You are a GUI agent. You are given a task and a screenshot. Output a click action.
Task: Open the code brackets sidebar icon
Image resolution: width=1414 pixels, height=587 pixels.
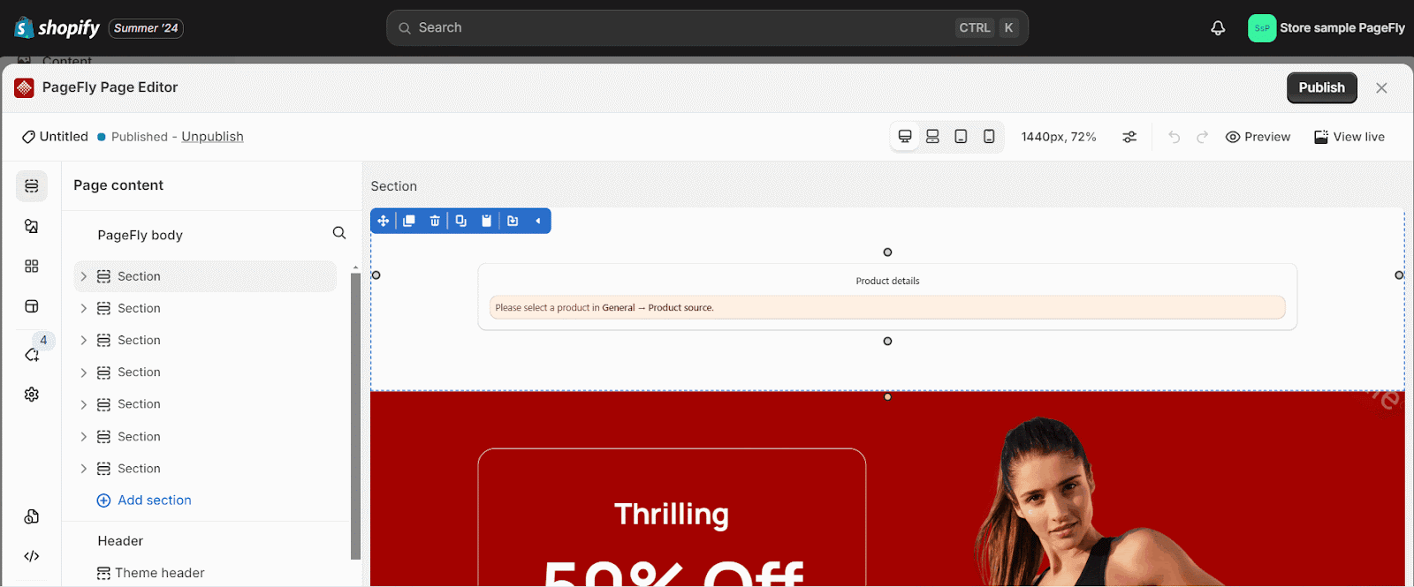[x=32, y=556]
